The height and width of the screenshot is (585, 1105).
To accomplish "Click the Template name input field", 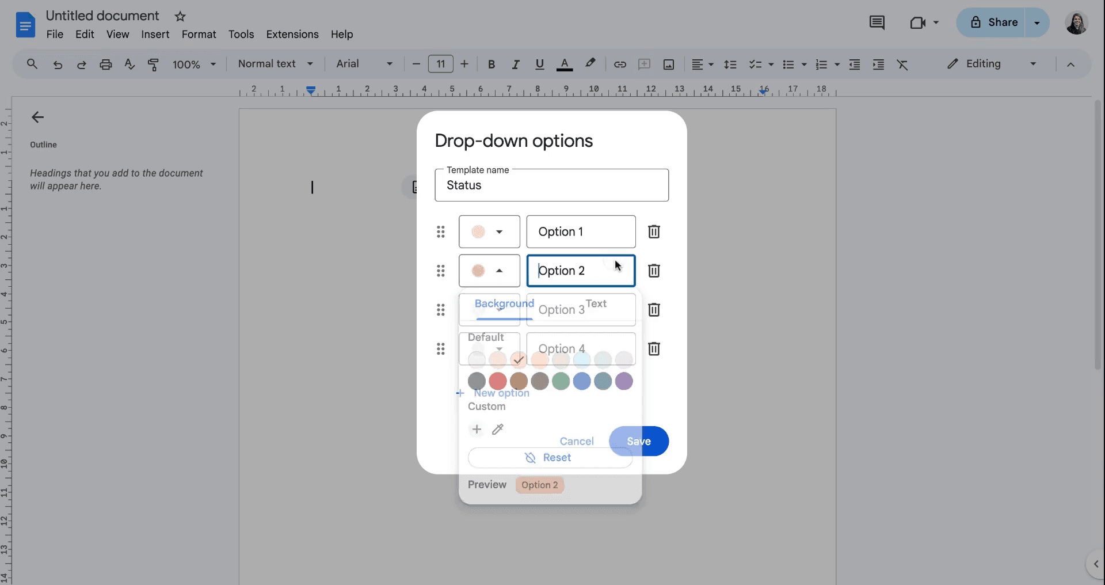I will [551, 185].
